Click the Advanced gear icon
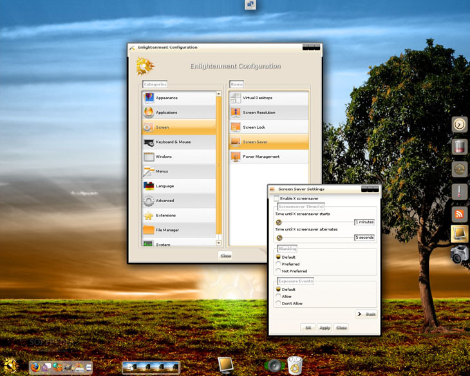 [149, 201]
